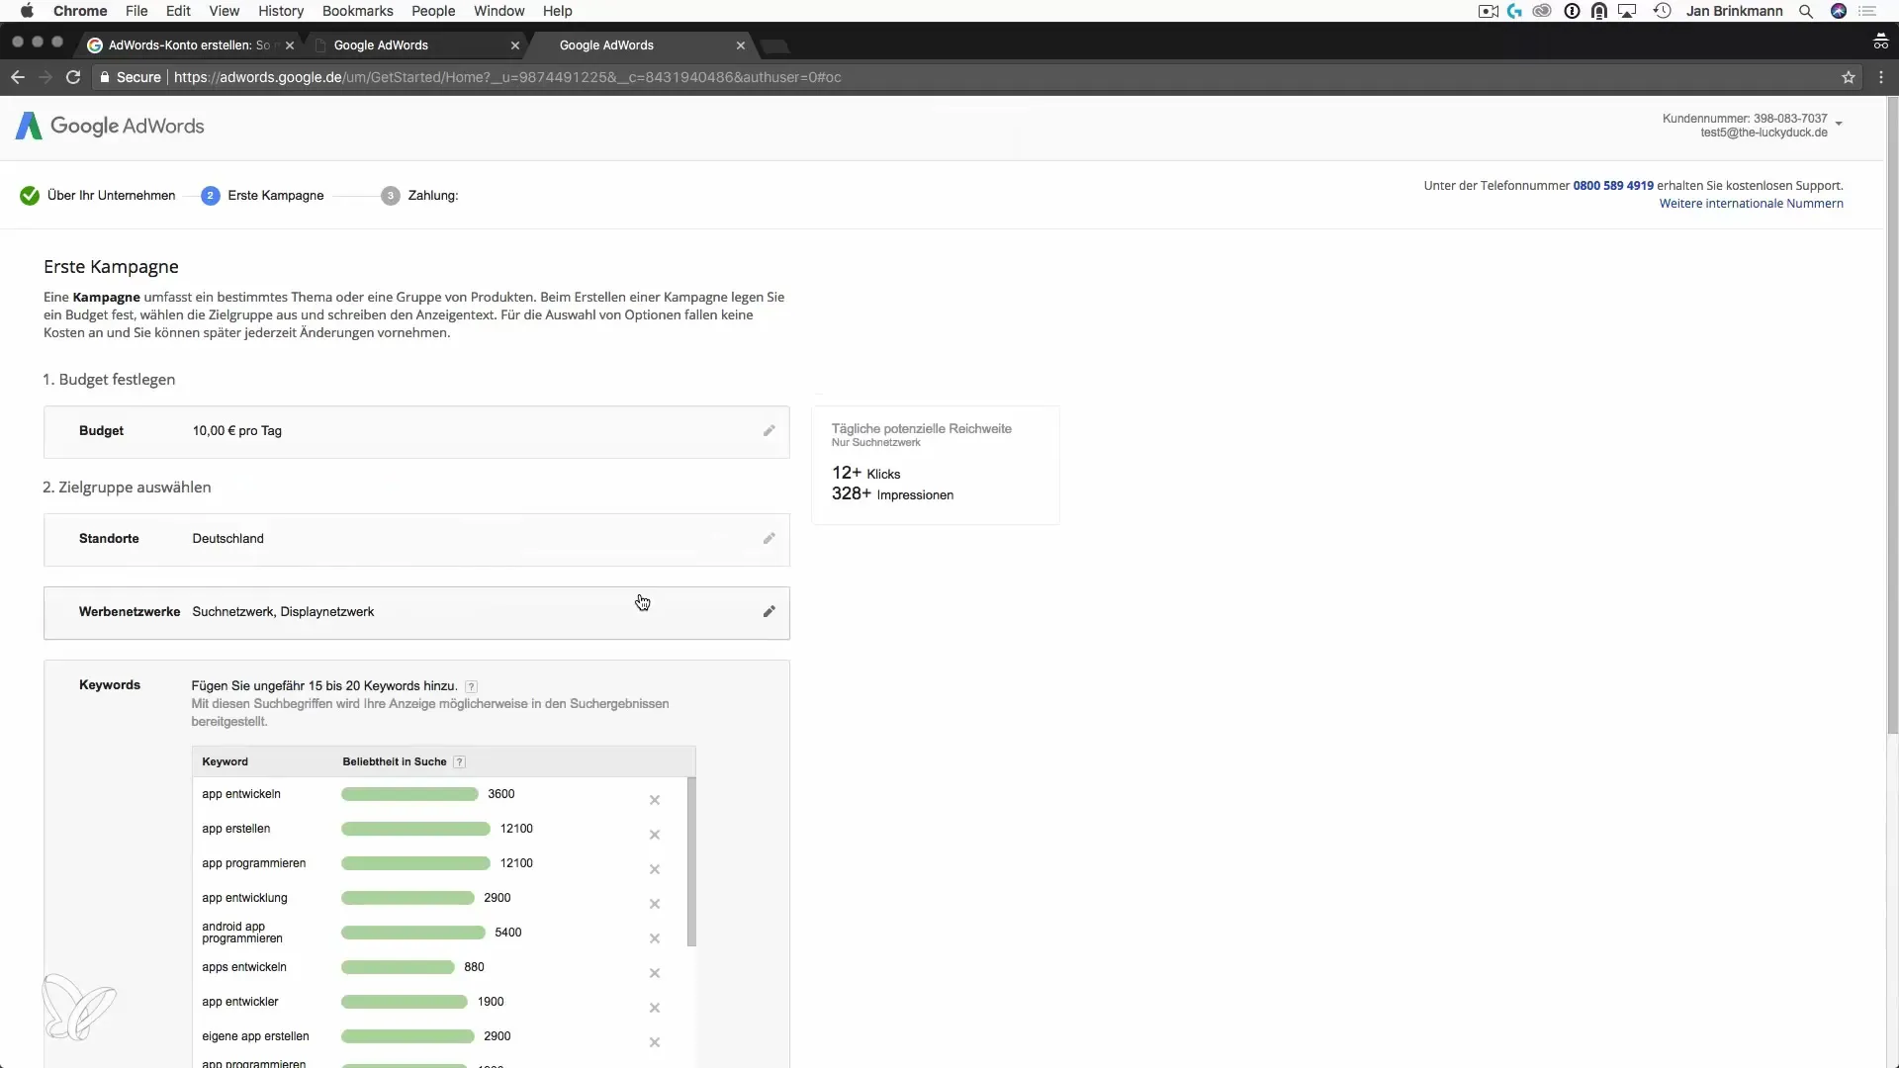Click Suchnetzwerk, Displaynetzwerk value
1899x1068 pixels.
click(283, 612)
